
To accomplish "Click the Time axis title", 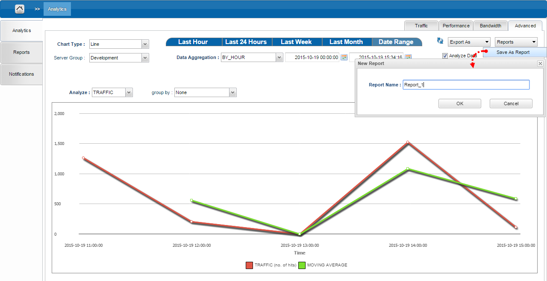I will 300,253.
